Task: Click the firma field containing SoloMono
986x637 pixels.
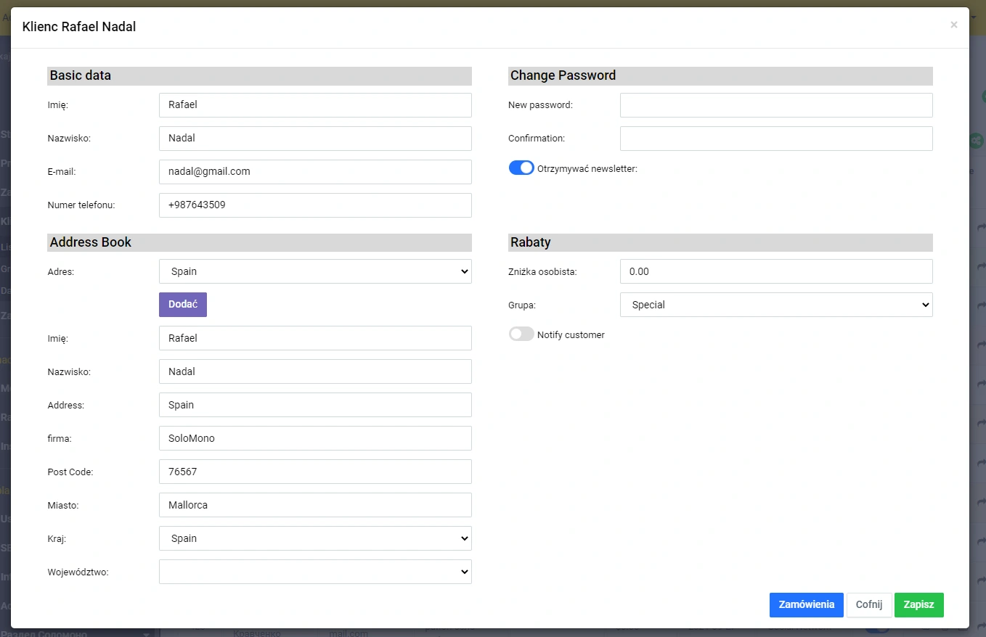Action: [315, 438]
